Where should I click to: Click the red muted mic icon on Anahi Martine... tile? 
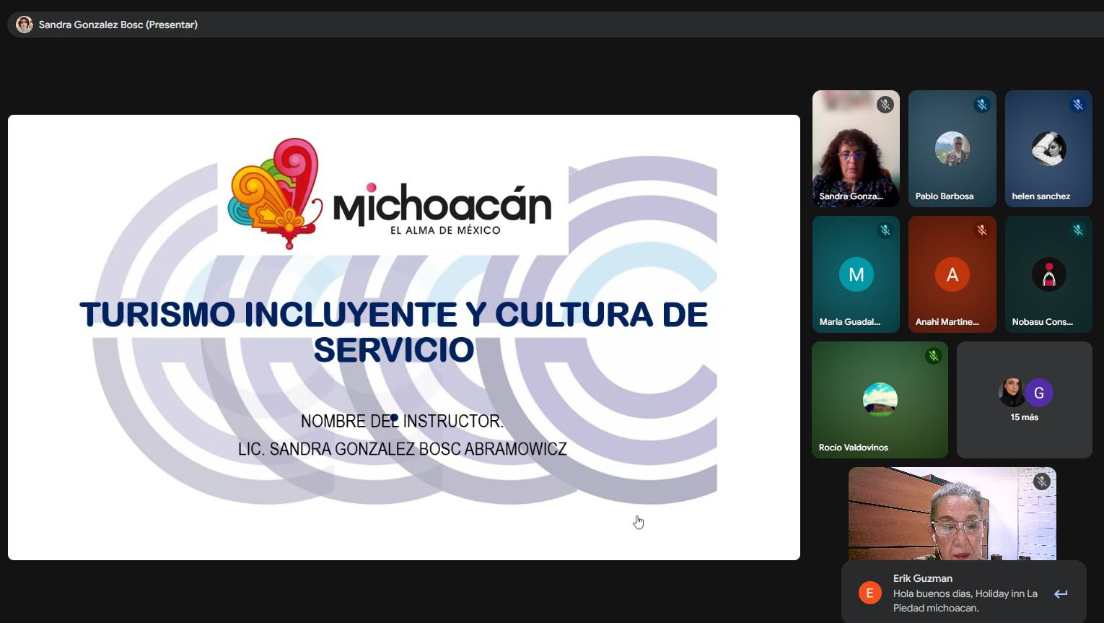coord(981,230)
